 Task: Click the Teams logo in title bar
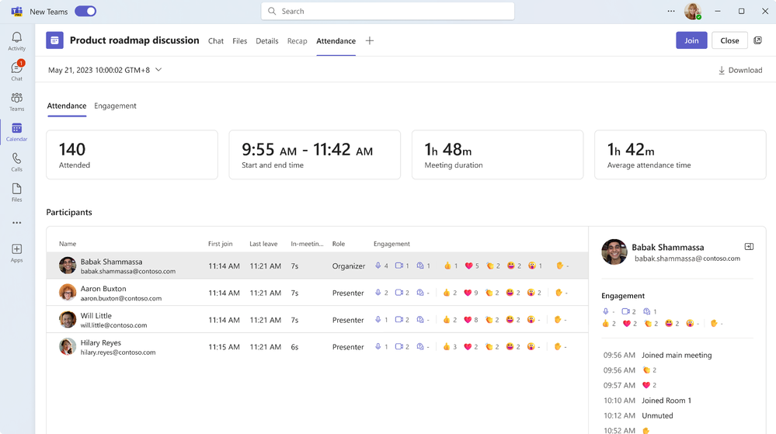(17, 11)
